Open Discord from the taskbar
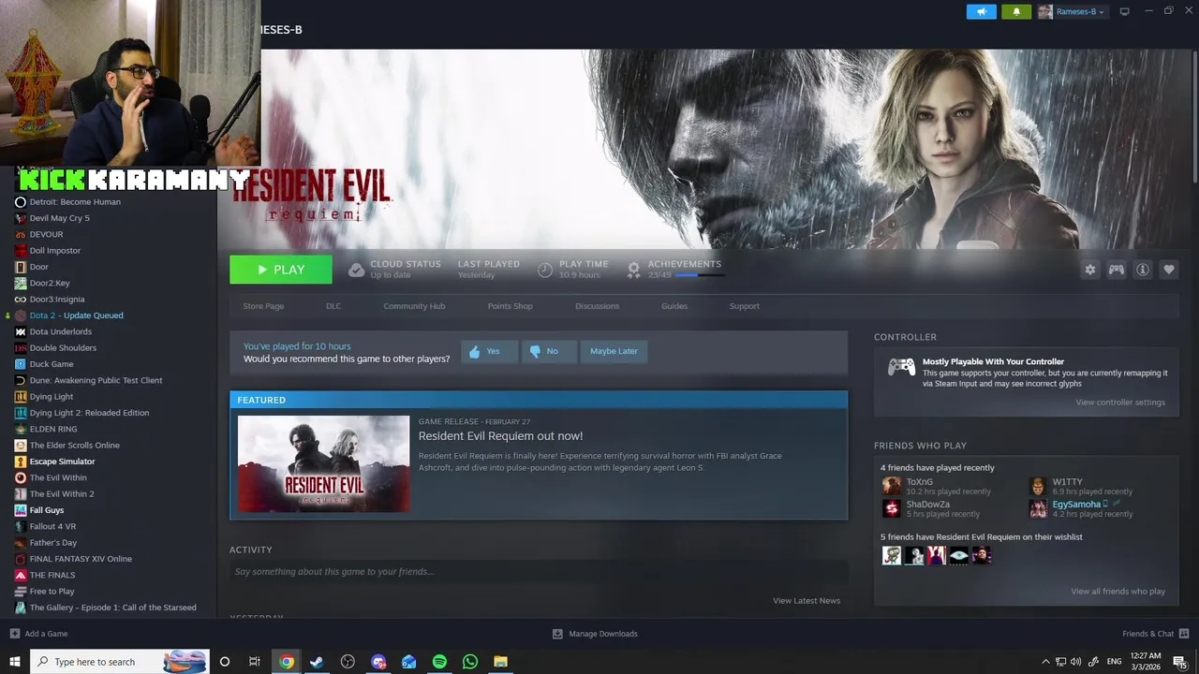The height and width of the screenshot is (674, 1199). 378,662
